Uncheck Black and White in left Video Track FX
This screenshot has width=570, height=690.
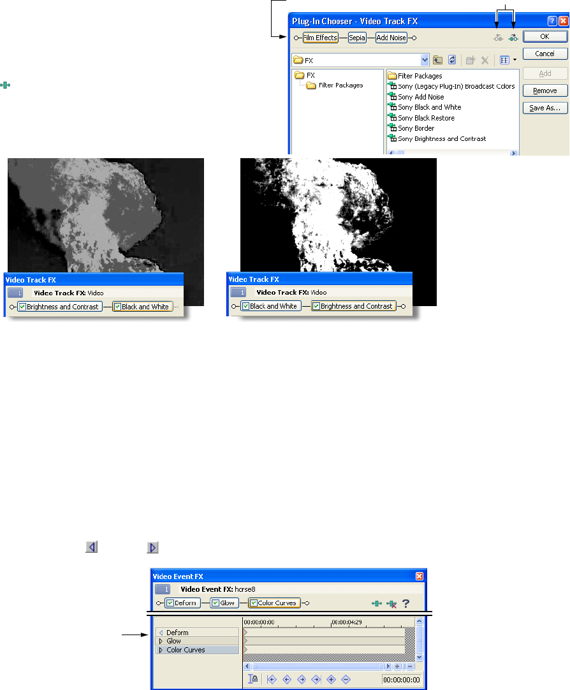tap(117, 307)
